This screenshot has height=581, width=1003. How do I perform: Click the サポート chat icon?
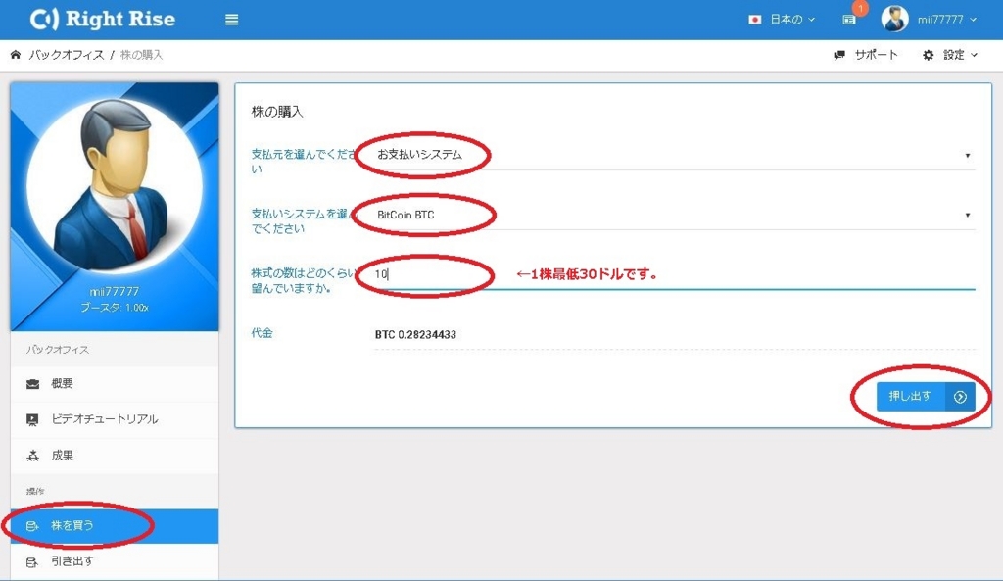point(839,55)
